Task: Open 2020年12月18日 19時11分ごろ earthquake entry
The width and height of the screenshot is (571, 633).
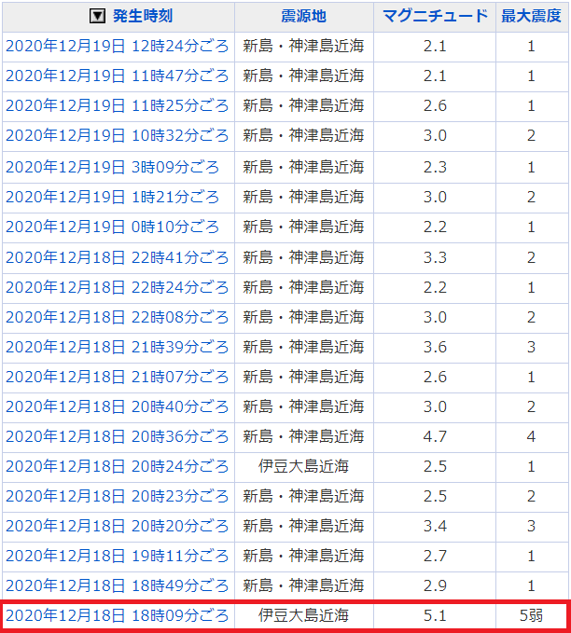Action: pos(118,556)
